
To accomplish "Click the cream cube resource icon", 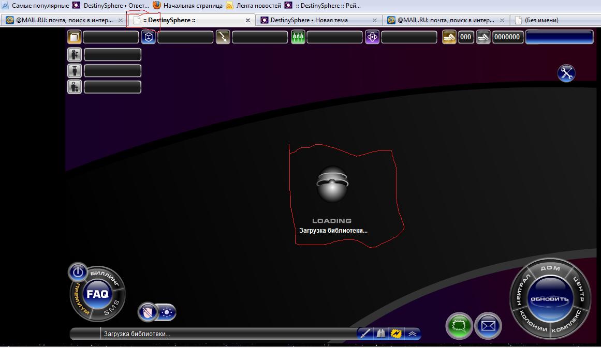I will 75,37.
